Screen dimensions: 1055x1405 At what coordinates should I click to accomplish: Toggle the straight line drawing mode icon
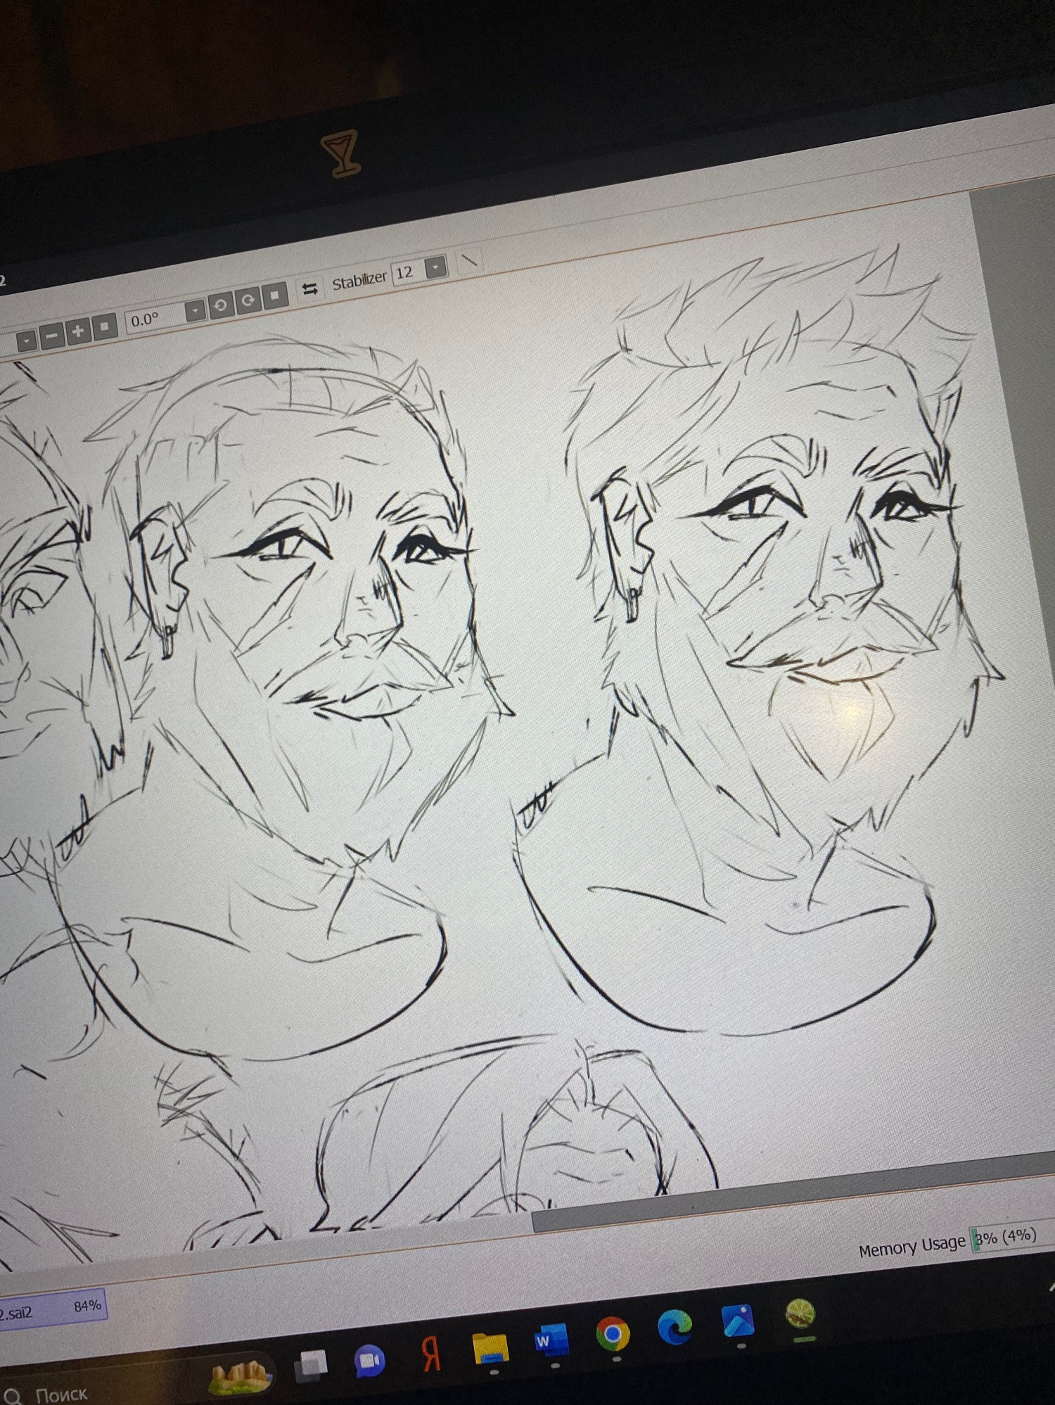pos(469,261)
